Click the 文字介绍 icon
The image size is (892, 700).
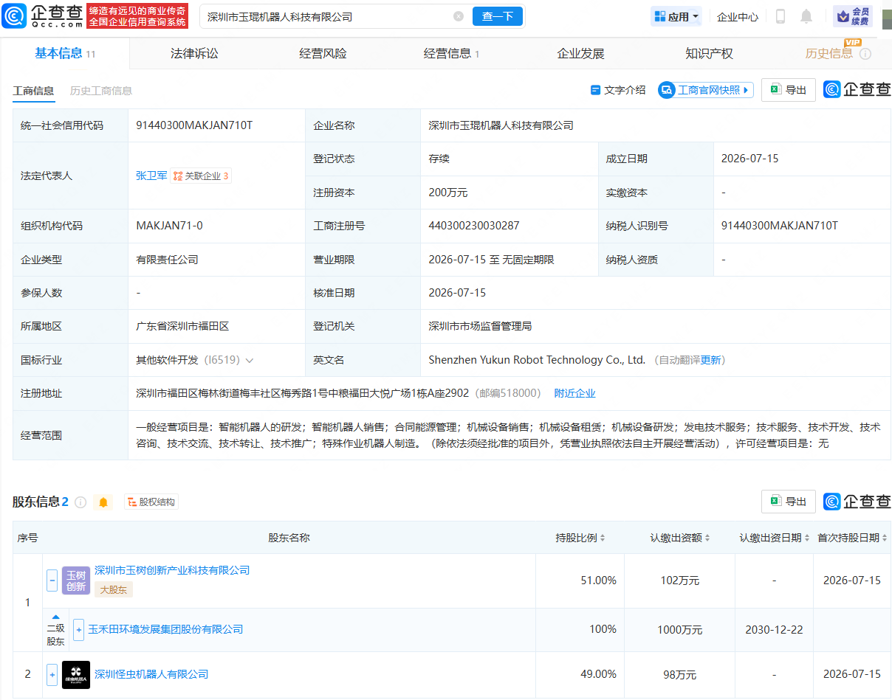point(595,90)
